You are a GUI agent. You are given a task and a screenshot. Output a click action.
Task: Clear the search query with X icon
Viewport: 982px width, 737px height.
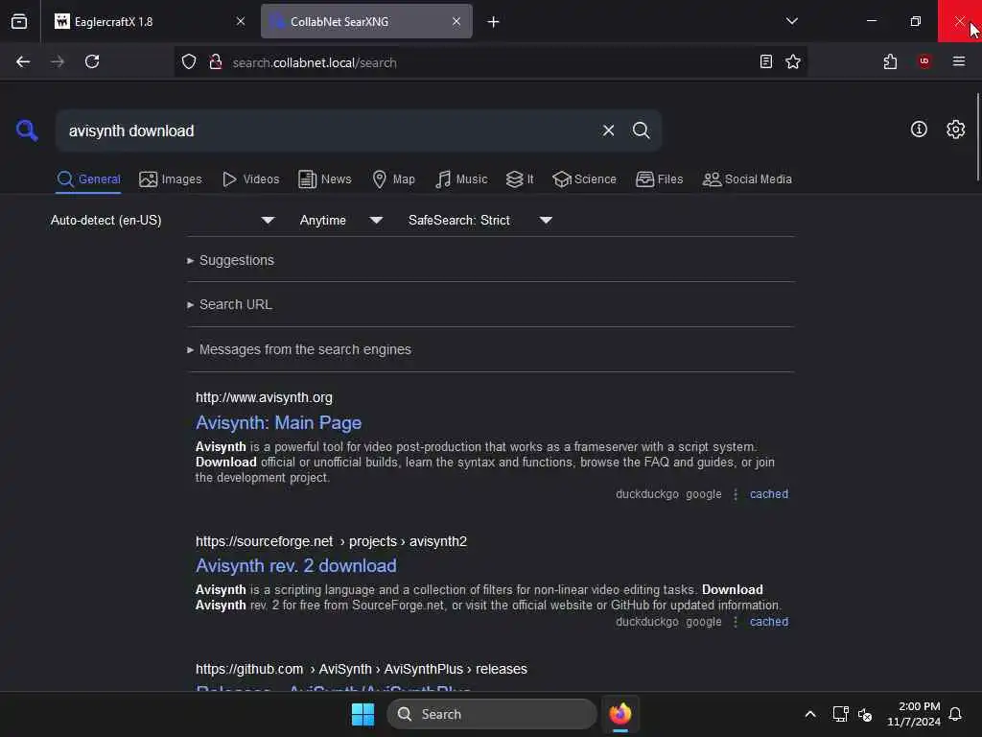click(608, 131)
